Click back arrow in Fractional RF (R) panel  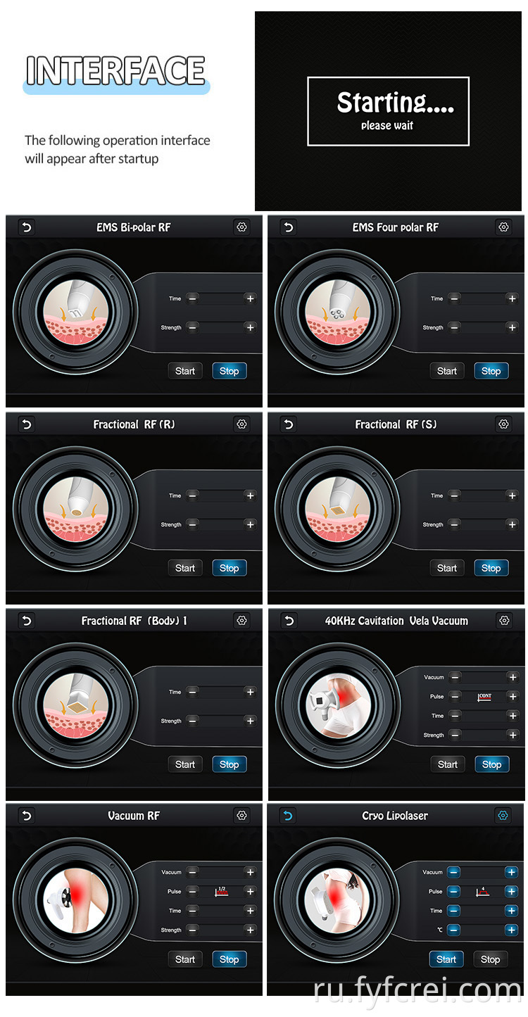pos(27,424)
